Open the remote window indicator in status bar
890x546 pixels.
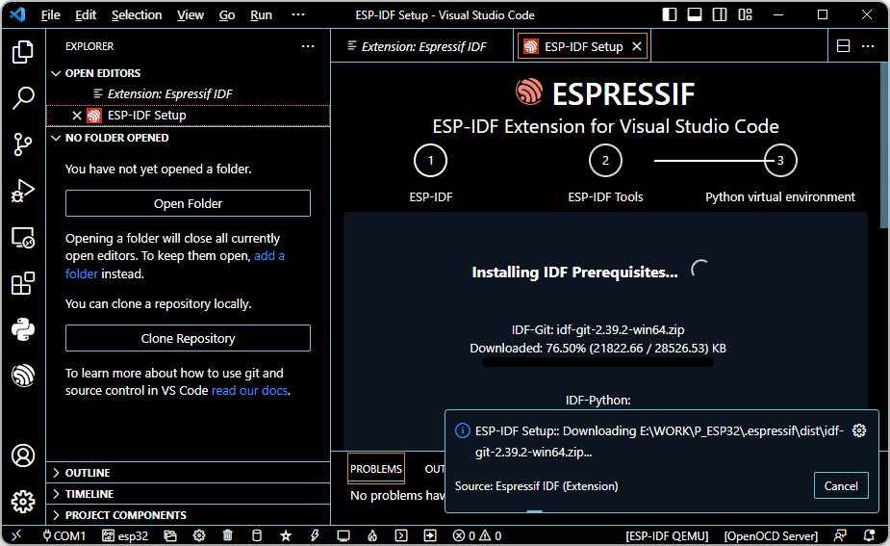[x=16, y=535]
